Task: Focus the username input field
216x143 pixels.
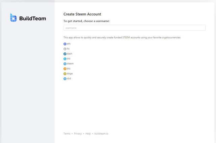Action: tap(134, 28)
